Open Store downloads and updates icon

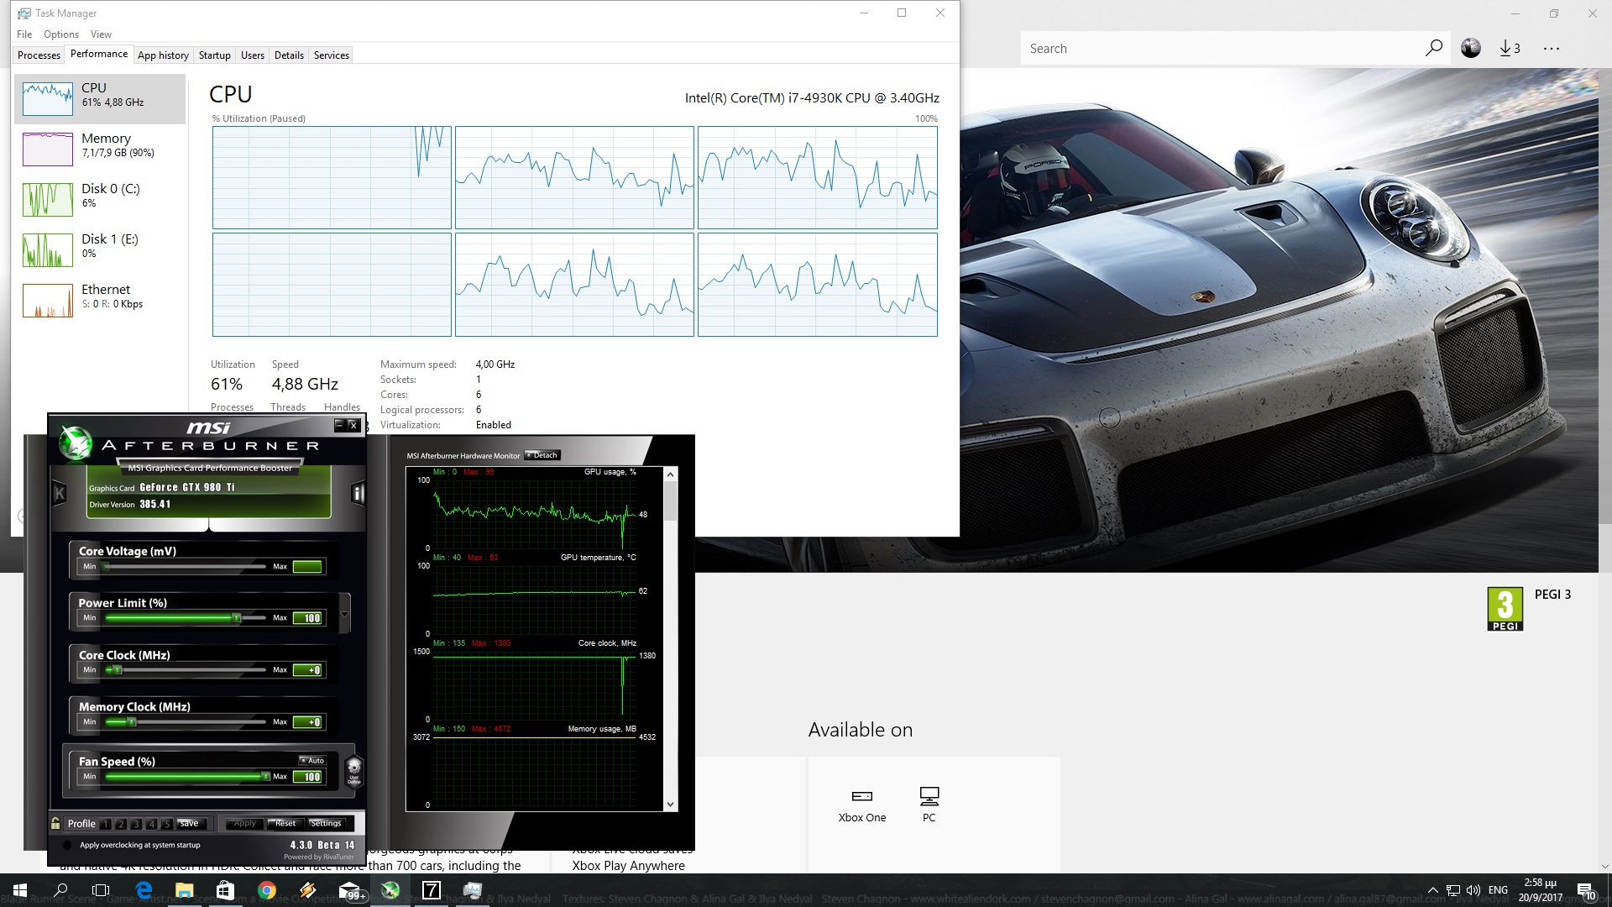click(1510, 48)
